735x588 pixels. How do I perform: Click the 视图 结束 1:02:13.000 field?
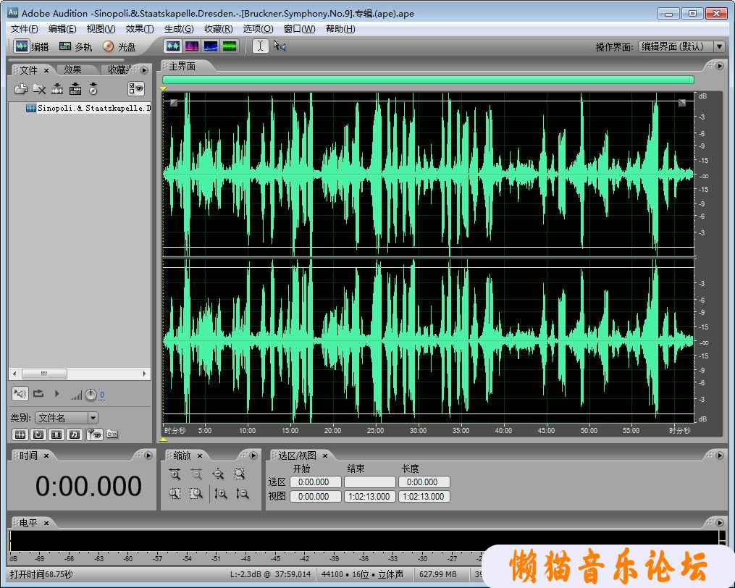pos(370,497)
